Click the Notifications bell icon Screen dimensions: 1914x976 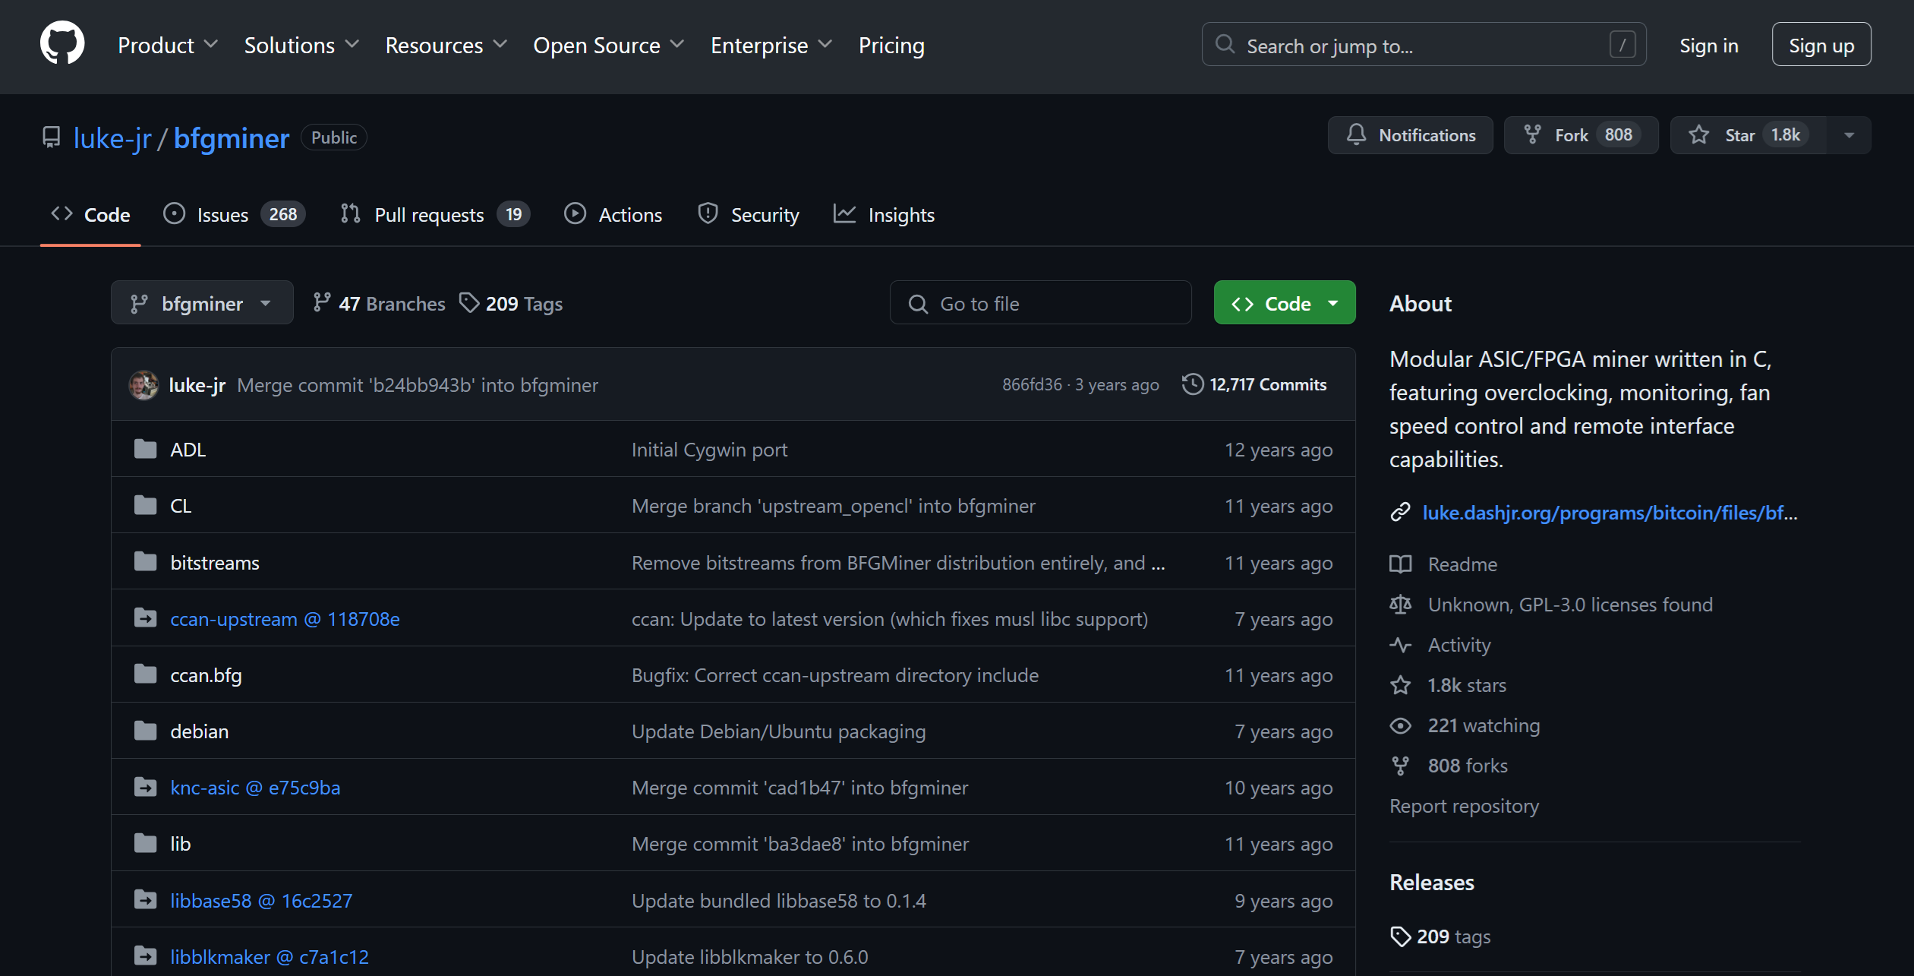point(1356,135)
